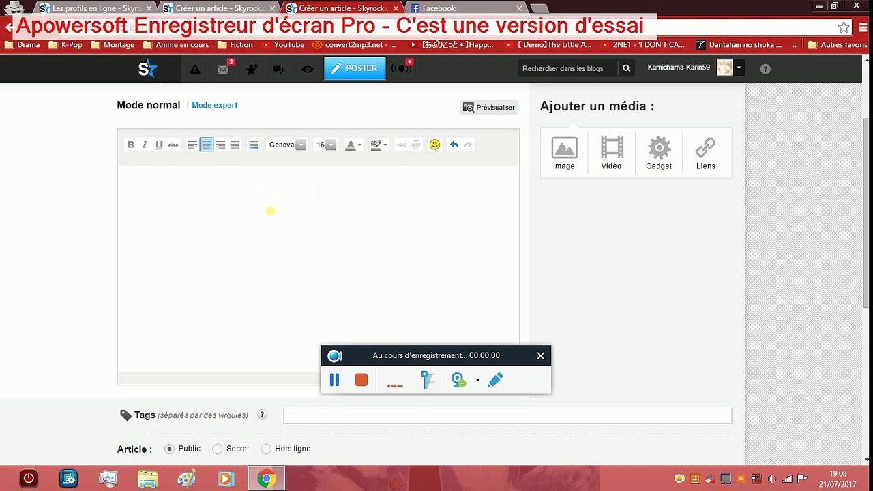Close the recording toolbar
The image size is (873, 491).
click(541, 355)
